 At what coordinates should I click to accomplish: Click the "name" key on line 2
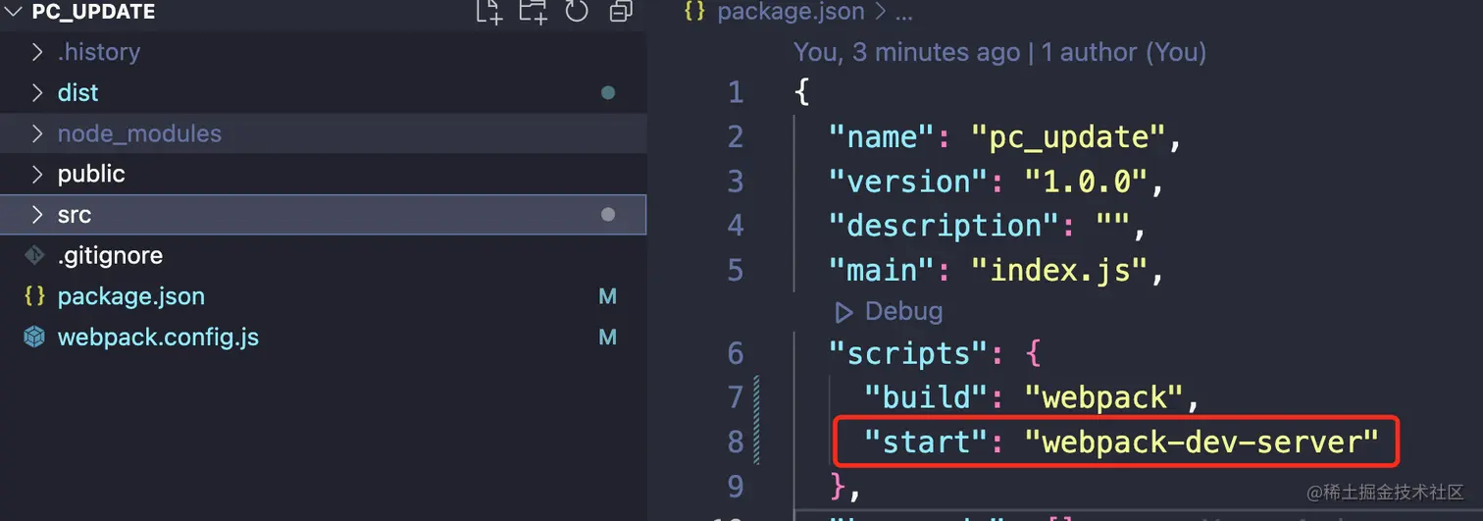tap(884, 136)
